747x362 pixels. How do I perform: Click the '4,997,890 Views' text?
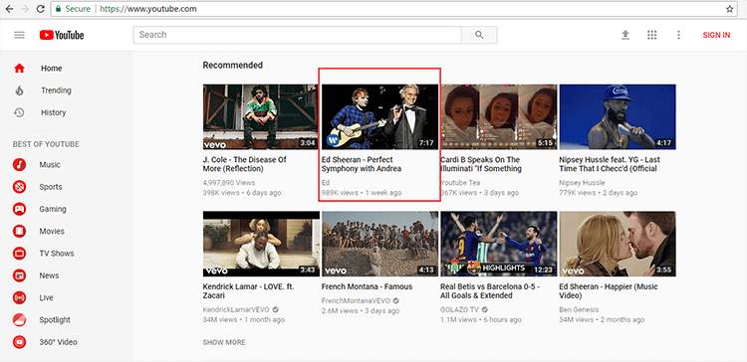(x=229, y=183)
